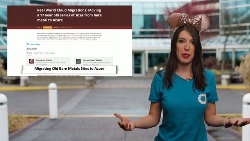The width and height of the screenshot is (250, 141).
Task: Click the 'Migrating Old Bare Metals Sites to Azure' caption
Action: 70,69
